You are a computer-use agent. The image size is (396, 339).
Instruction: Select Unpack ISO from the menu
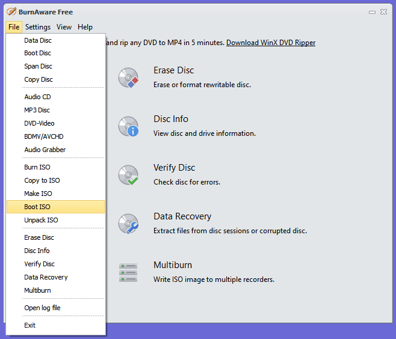pos(41,220)
